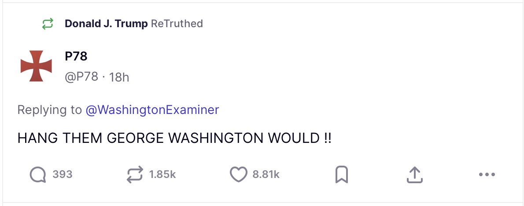The image size is (524, 206).
Task: Click empty space right of the P78 header
Action: coord(308,66)
